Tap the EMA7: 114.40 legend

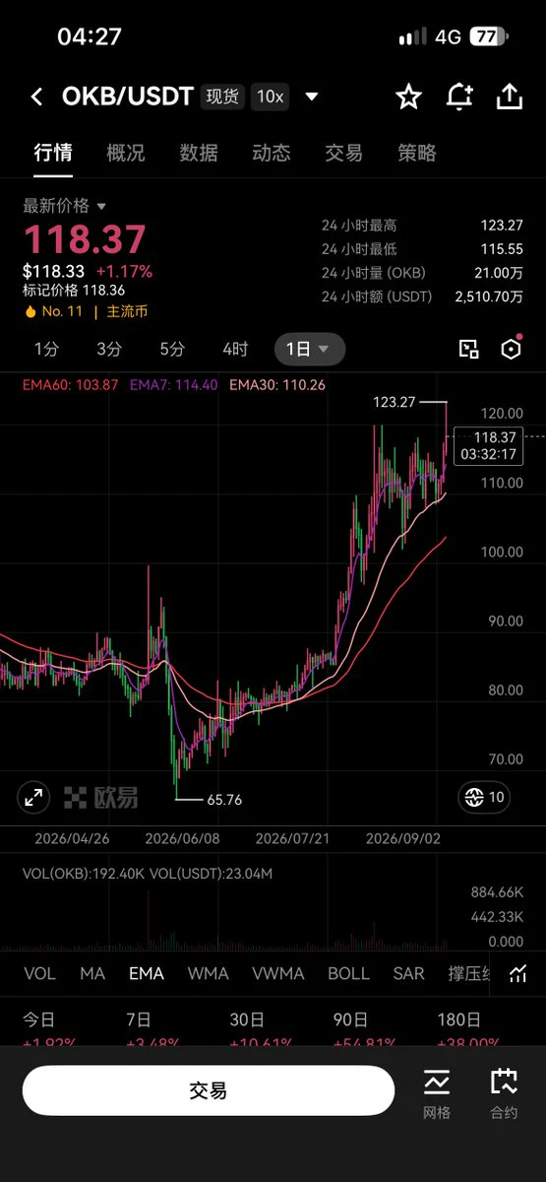click(174, 384)
